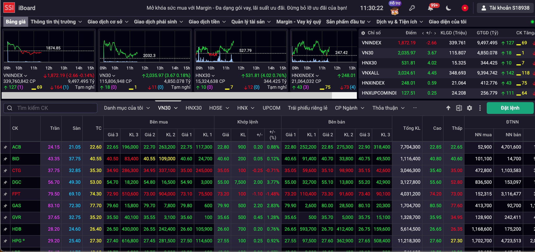Toggle pin on ACB row

5,147
